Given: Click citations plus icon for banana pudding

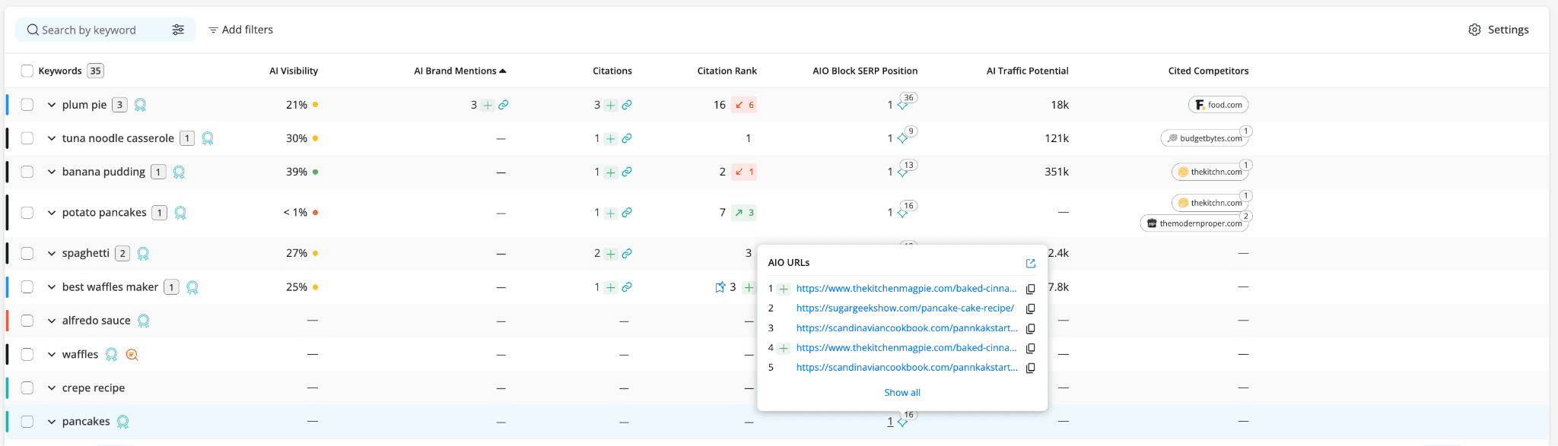Looking at the screenshot, I should pos(611,172).
